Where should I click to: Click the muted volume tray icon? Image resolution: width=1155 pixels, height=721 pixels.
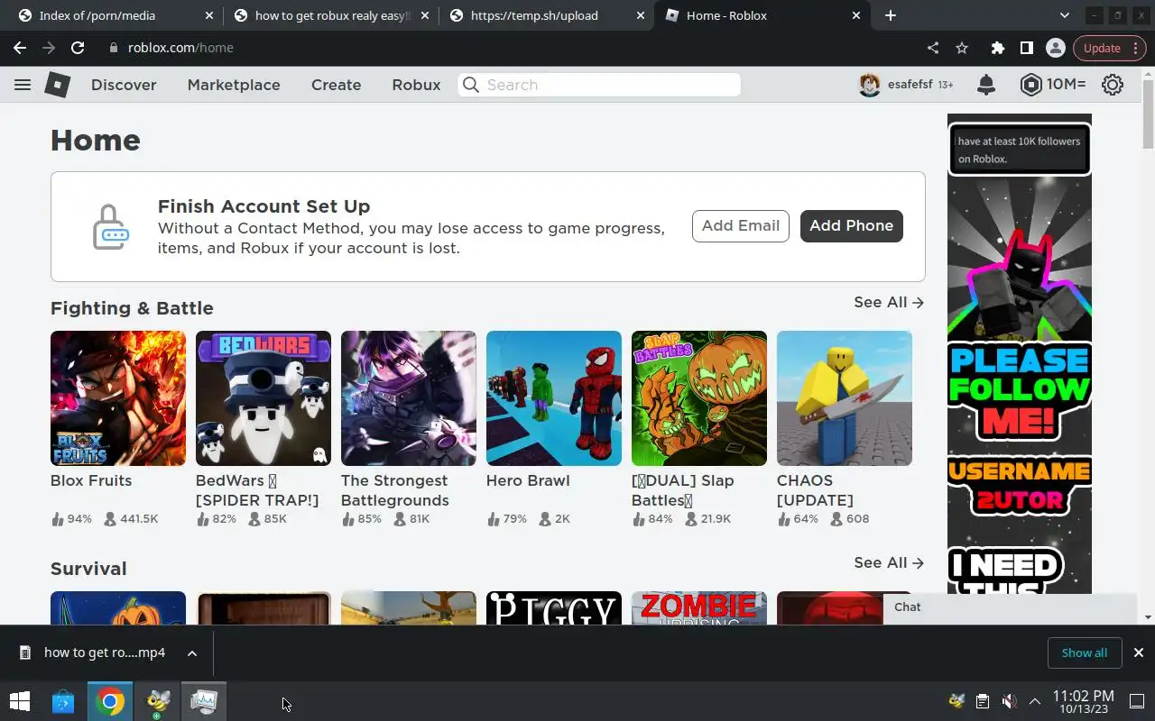pyautogui.click(x=1009, y=701)
